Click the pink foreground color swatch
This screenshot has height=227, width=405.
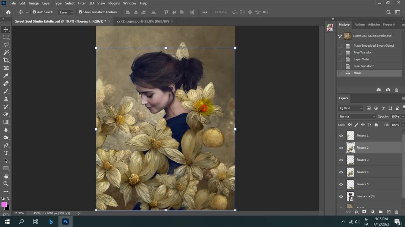(x=4, y=205)
